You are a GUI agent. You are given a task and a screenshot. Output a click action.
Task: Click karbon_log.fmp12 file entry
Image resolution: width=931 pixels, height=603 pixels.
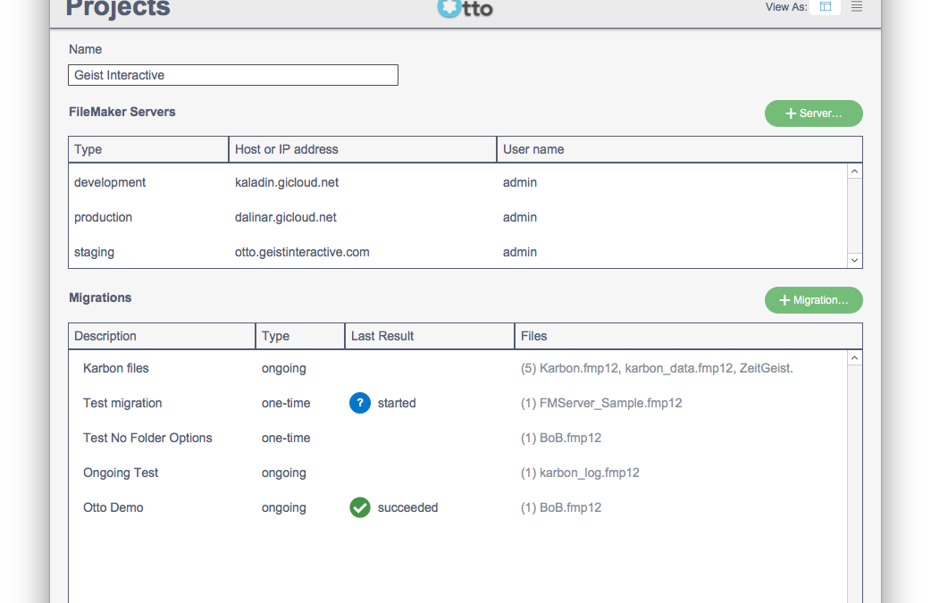[x=580, y=473]
